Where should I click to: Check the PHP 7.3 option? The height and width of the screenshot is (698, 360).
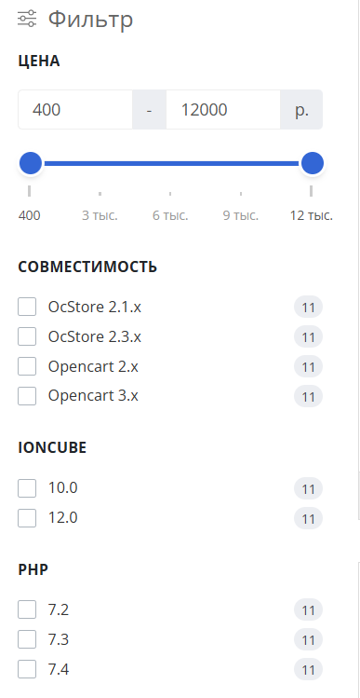(27, 639)
